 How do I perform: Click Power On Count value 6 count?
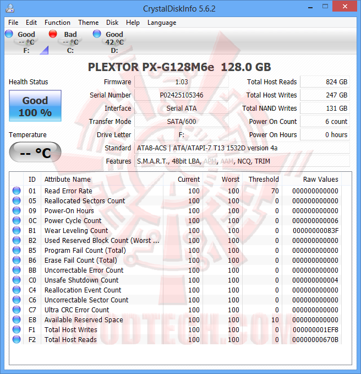tap(325, 122)
